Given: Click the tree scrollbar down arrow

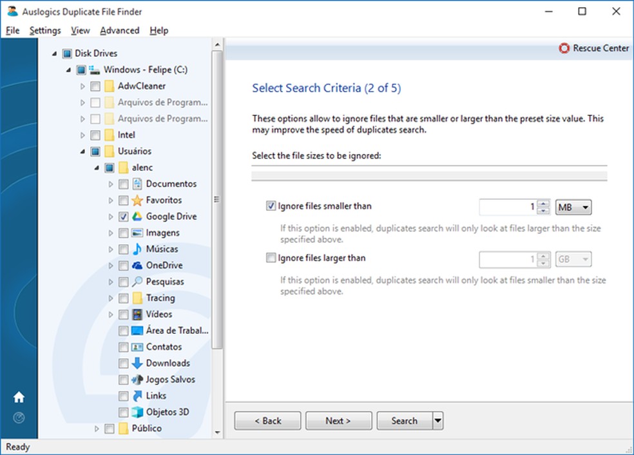Looking at the screenshot, I should pyautogui.click(x=217, y=432).
